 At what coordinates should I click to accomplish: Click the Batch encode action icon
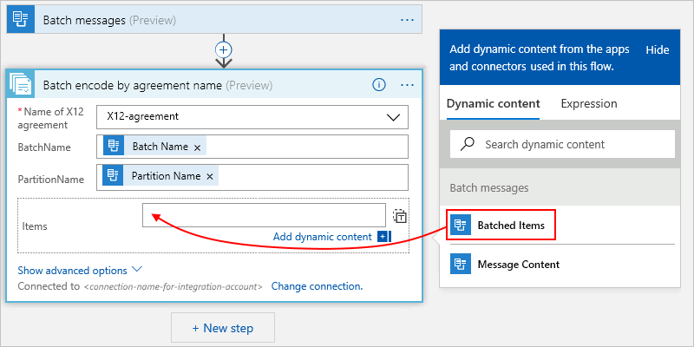coord(22,85)
